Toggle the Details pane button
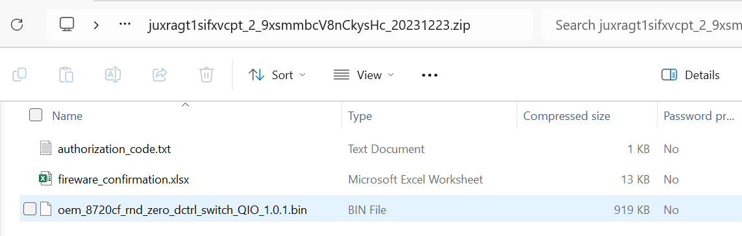 [691, 75]
